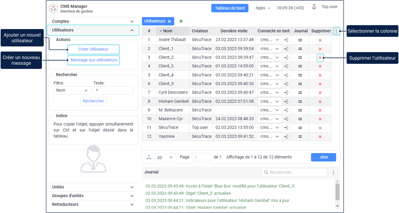Close the Utilisateurs tab
This screenshot has width=399, height=213.
[169, 21]
